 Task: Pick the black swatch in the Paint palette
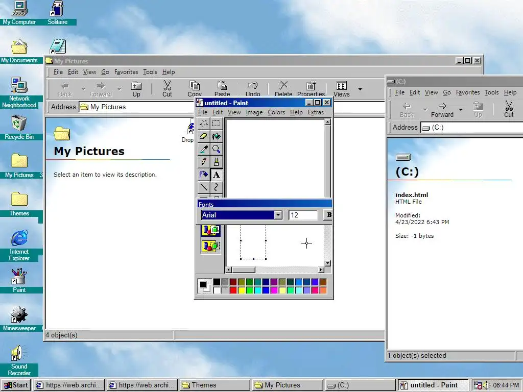click(x=217, y=282)
